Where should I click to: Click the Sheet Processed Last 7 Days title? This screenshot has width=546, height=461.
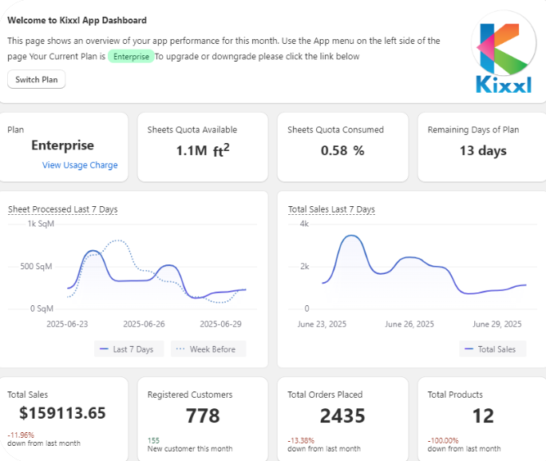click(62, 209)
